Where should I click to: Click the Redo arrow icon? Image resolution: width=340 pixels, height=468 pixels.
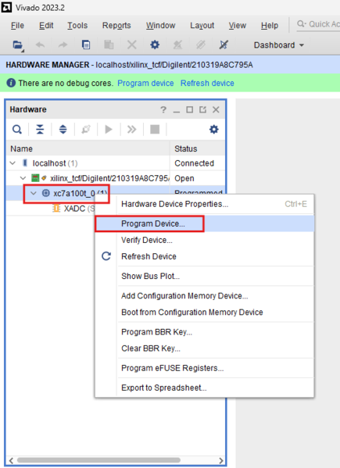[63, 45]
